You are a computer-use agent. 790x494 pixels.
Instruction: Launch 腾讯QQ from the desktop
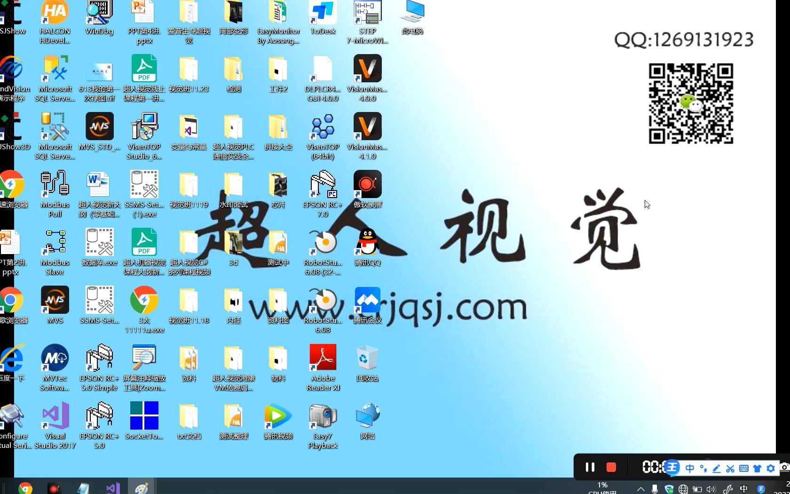(x=367, y=247)
